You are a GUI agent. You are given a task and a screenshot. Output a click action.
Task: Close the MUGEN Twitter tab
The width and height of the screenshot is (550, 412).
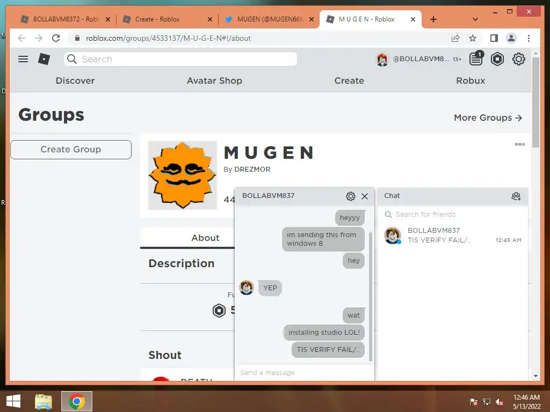click(x=311, y=19)
